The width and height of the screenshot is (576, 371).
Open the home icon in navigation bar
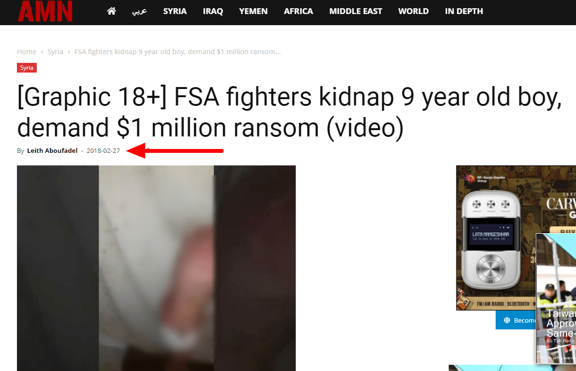(111, 11)
